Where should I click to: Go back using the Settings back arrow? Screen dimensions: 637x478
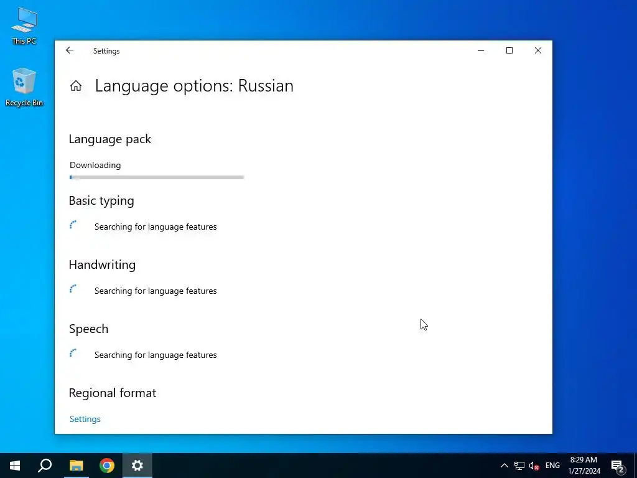coord(70,50)
